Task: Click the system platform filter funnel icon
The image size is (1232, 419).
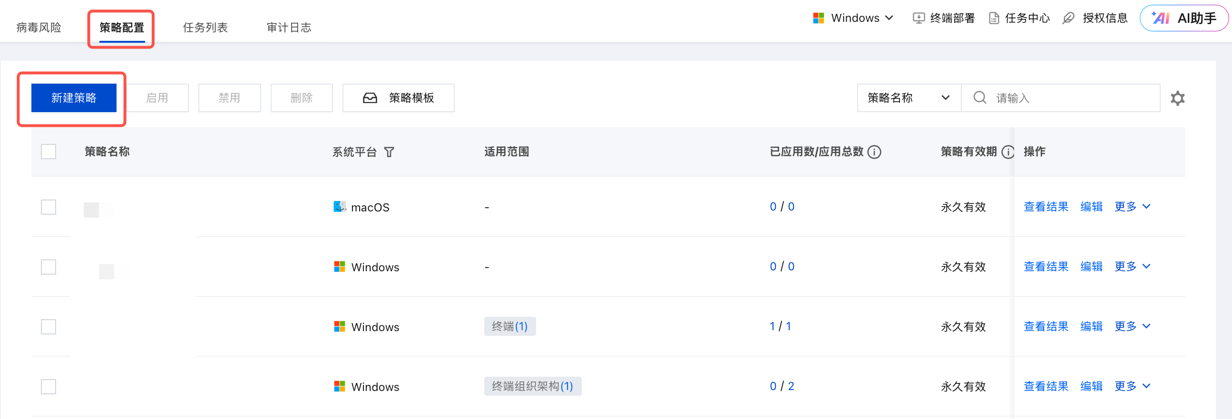Action: point(389,152)
